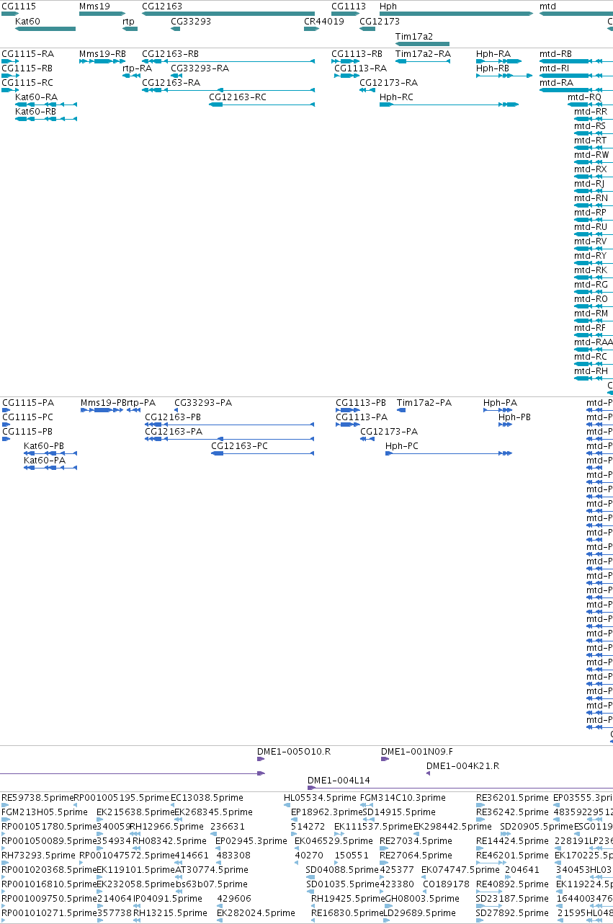Select BAC clone DME1-004L14
This screenshot has height=924, width=613.
pos(339,781)
